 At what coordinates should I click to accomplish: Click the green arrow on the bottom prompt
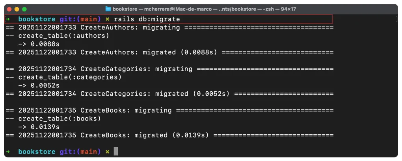click(8, 152)
